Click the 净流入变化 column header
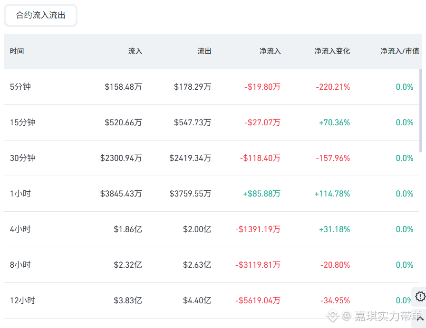The image size is (426, 328). pyautogui.click(x=332, y=51)
